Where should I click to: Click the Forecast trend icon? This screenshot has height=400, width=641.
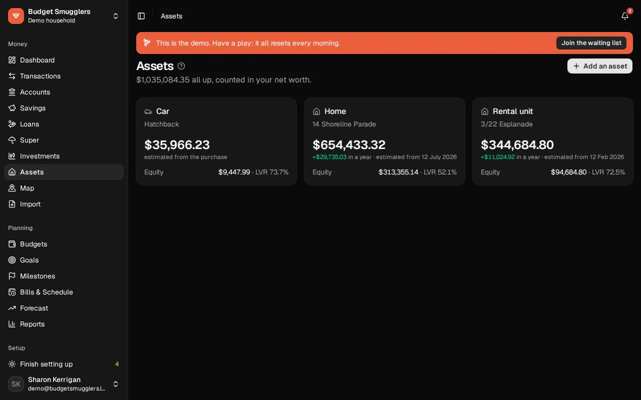point(12,308)
